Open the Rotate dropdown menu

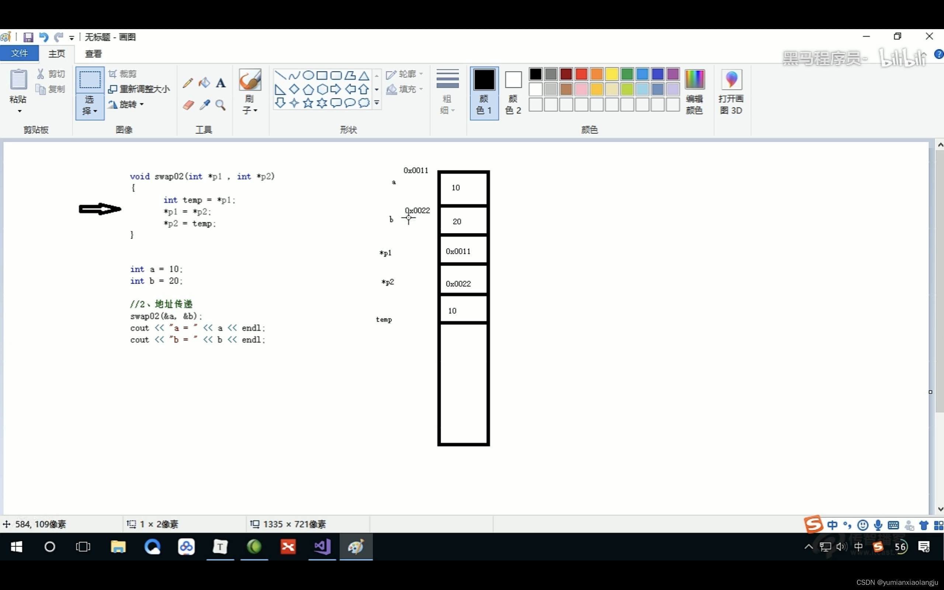pos(126,104)
